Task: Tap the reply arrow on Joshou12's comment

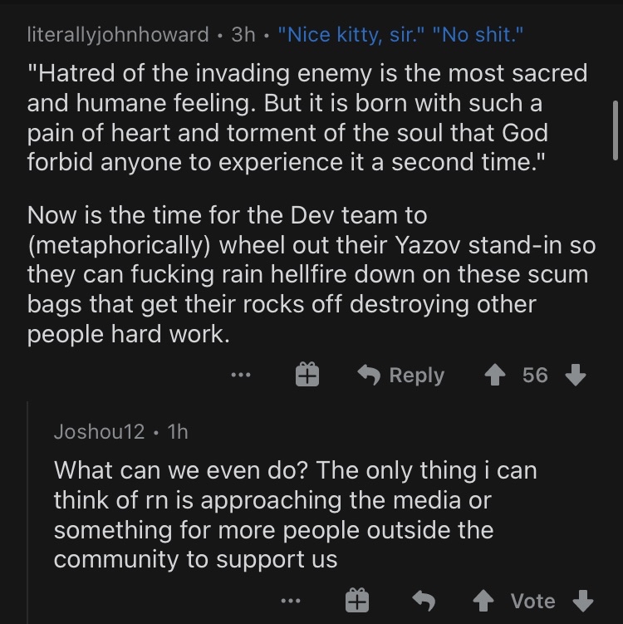Action: (x=424, y=601)
